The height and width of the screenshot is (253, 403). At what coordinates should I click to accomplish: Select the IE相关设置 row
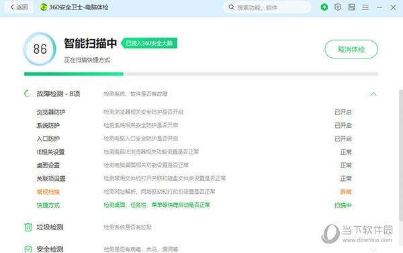(194, 152)
